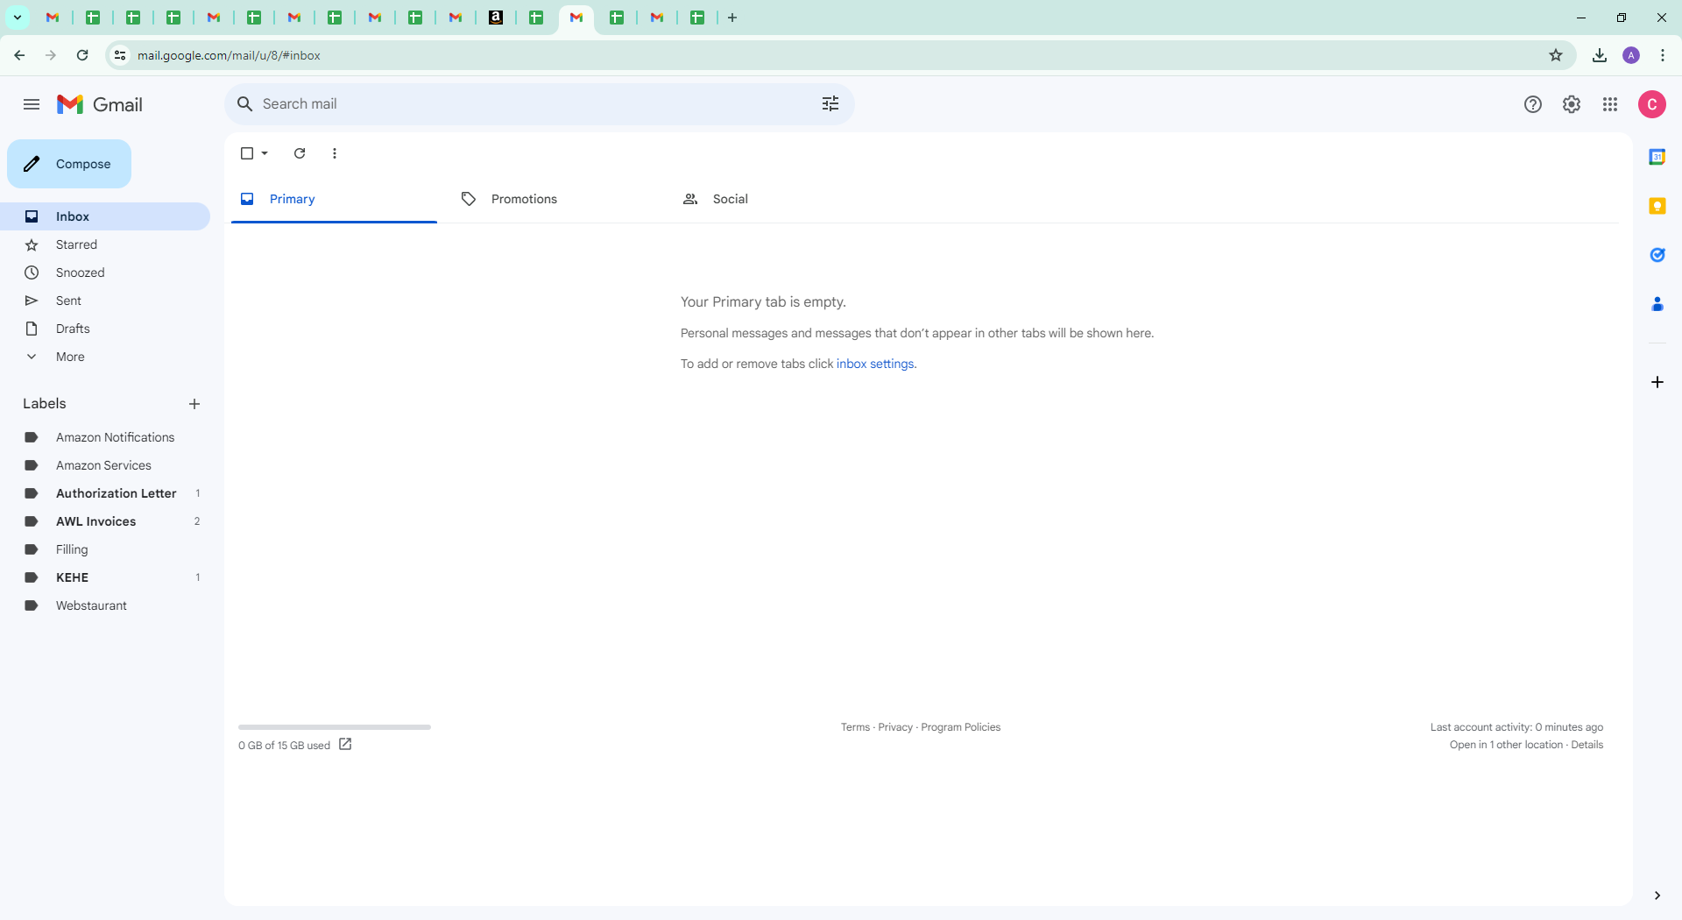
Task: Open browser downloads
Action: [x=1600, y=55]
